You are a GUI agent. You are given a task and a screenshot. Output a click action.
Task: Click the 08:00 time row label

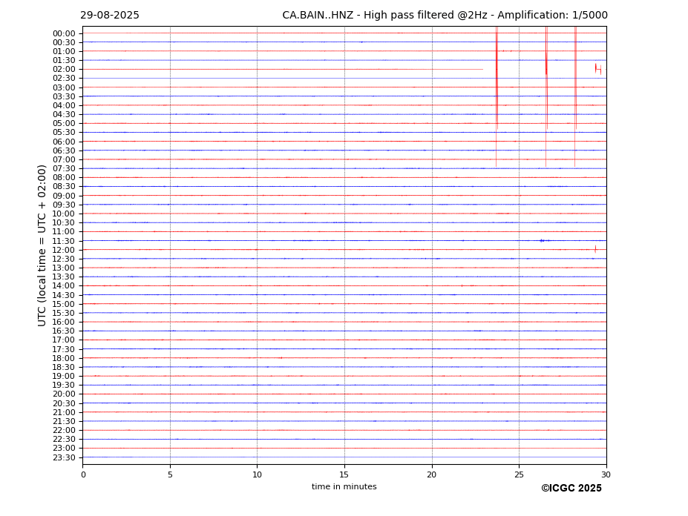[x=64, y=177]
